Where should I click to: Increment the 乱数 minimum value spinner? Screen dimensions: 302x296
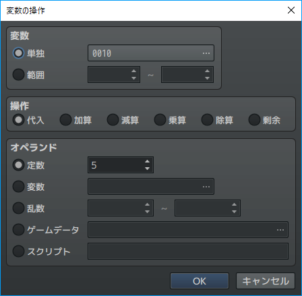pos(147,204)
